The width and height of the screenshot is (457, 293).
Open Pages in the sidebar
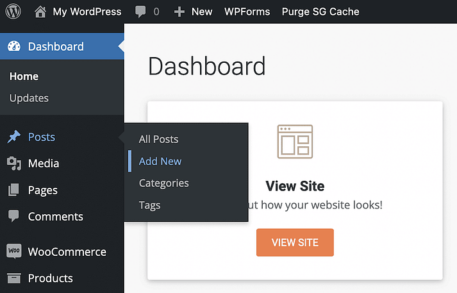coord(43,190)
